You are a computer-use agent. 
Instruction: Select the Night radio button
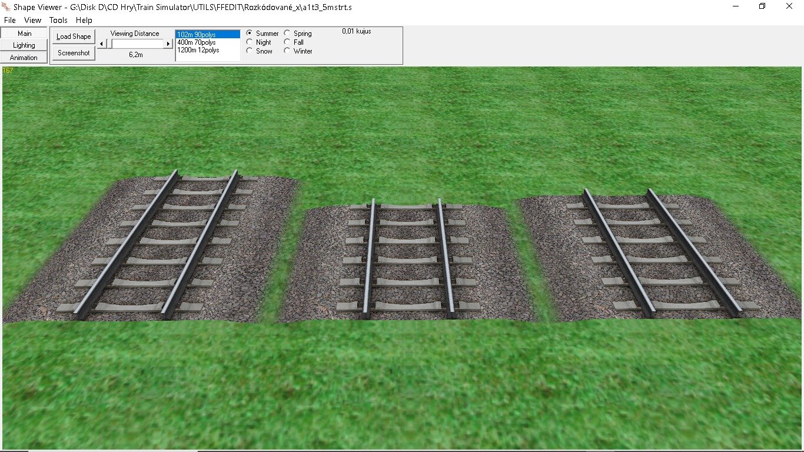250,42
